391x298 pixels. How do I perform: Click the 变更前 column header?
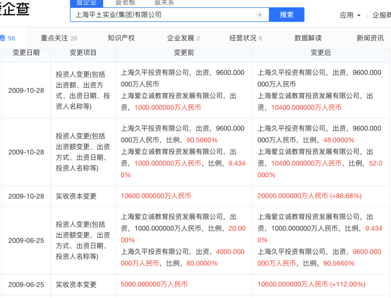click(184, 52)
